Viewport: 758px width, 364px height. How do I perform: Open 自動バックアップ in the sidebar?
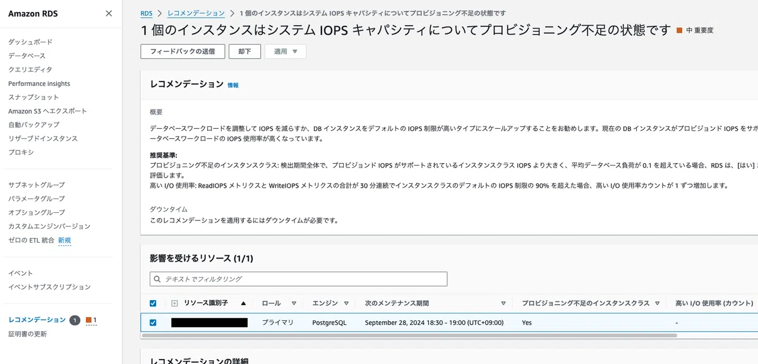pos(33,124)
